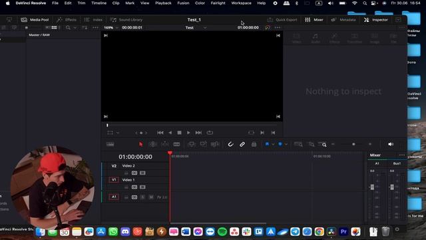Toggle the Inspector panel button
Image resolution: width=426 pixels, height=240 pixels.
pos(376,19)
